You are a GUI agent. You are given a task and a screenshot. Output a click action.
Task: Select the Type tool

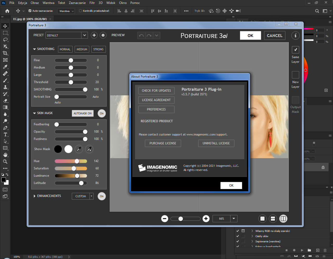pyautogui.click(x=5, y=134)
